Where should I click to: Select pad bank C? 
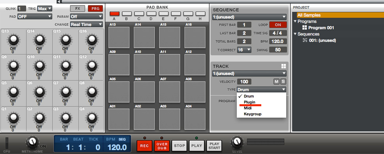point(139,14)
